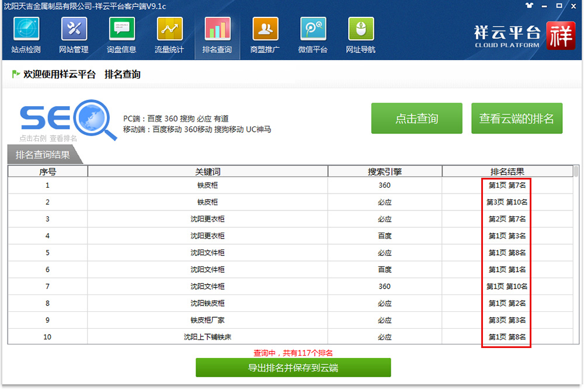Image resolution: width=584 pixels, height=390 pixels.
Task: Click 导出排名并保存到云端 button
Action: click(x=293, y=368)
